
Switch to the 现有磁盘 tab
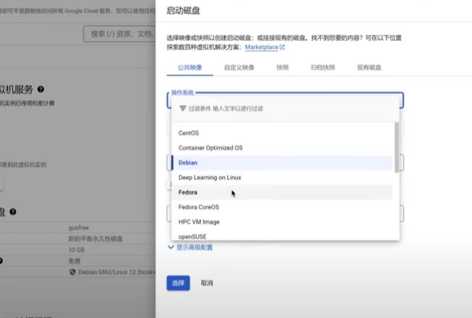coord(369,67)
